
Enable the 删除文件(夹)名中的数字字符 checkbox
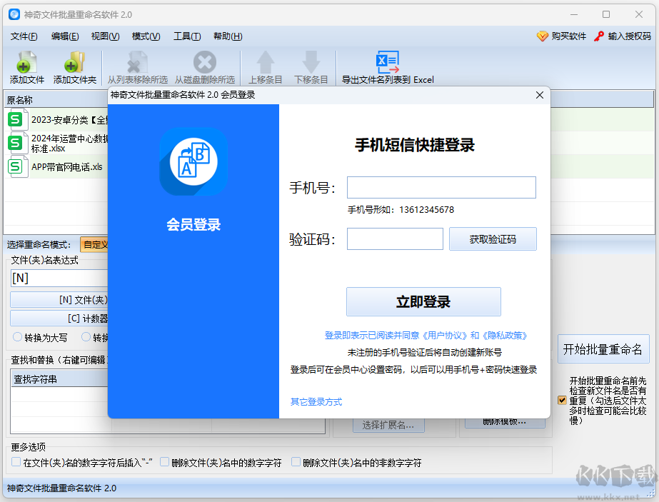coord(165,462)
